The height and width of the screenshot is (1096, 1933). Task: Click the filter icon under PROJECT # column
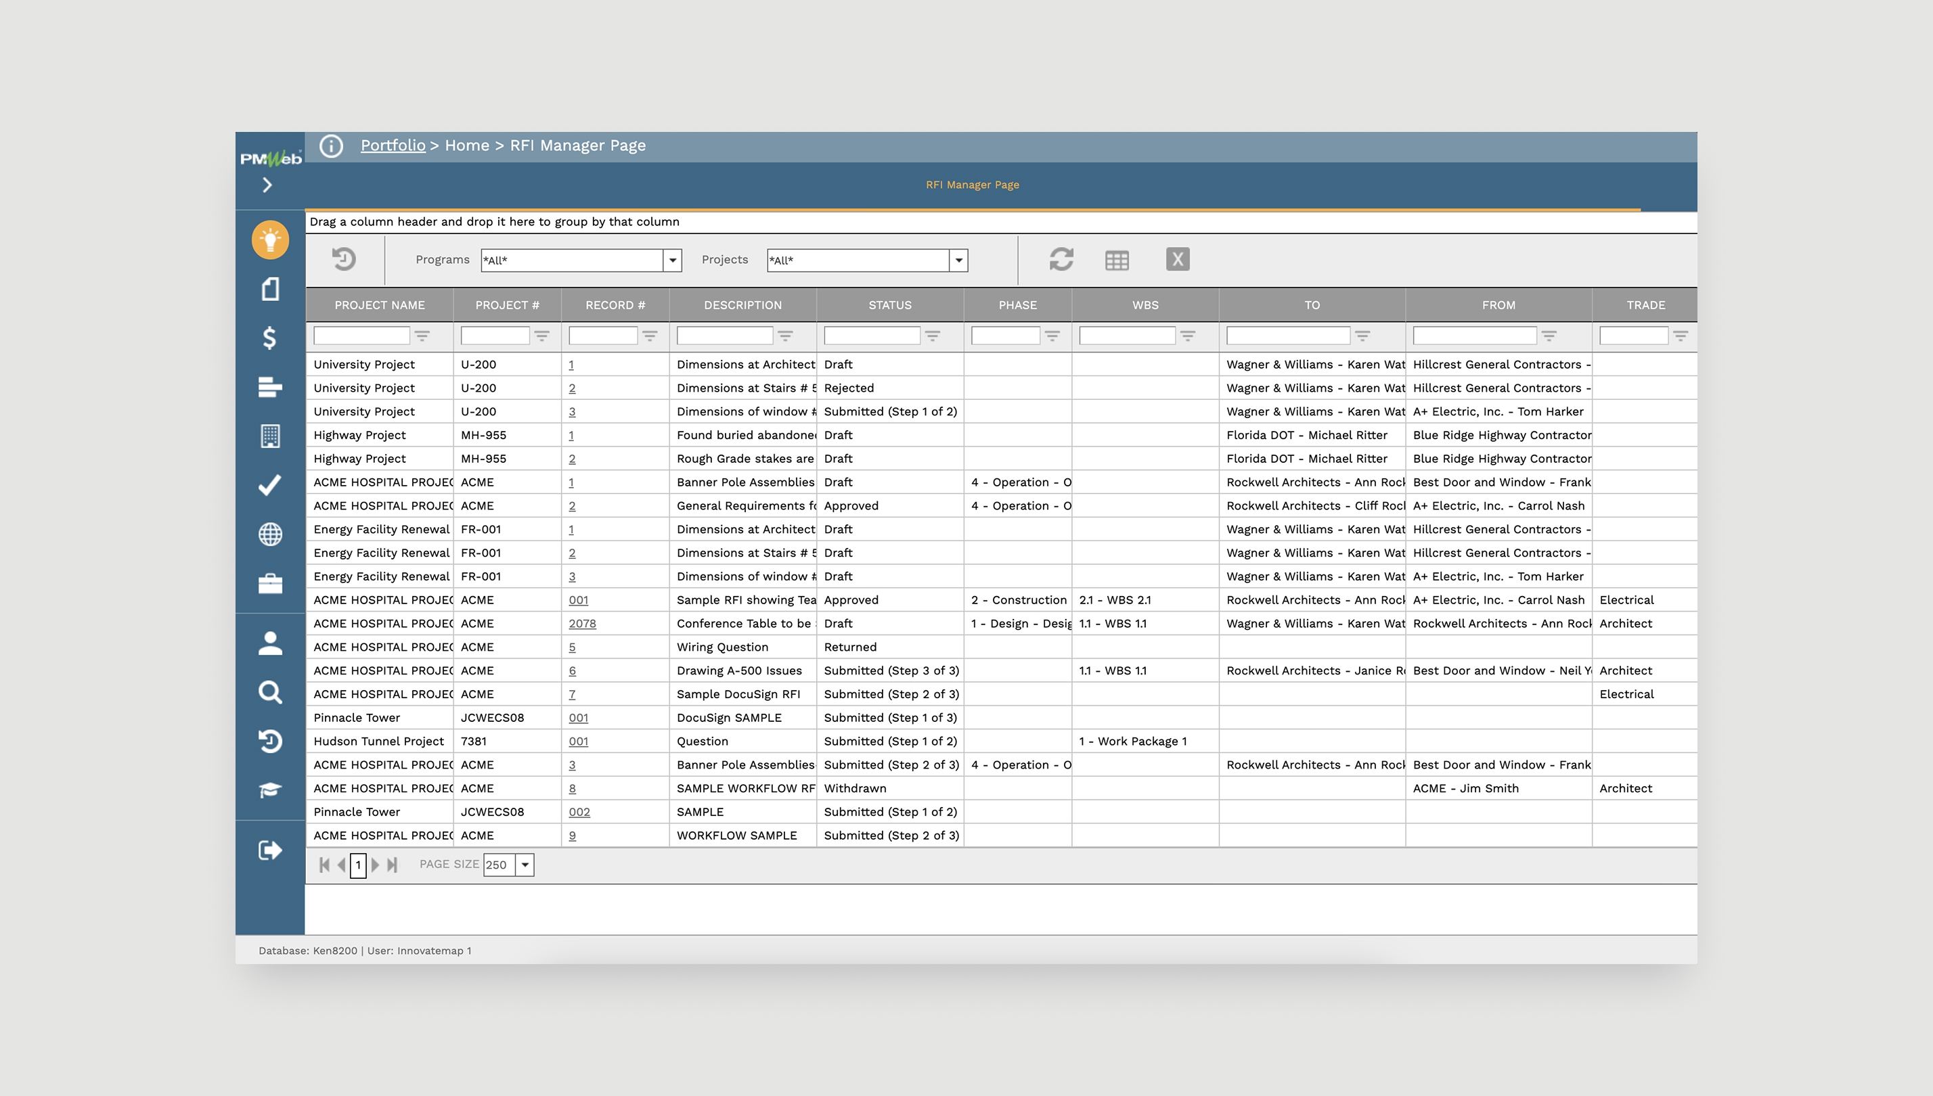542,336
